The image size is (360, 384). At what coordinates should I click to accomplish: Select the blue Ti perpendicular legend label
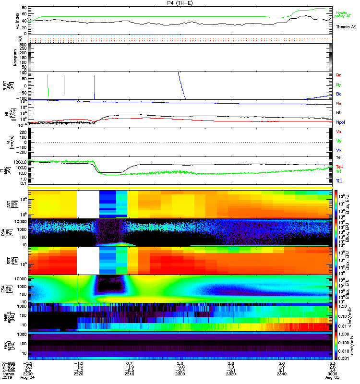[x=339, y=181]
